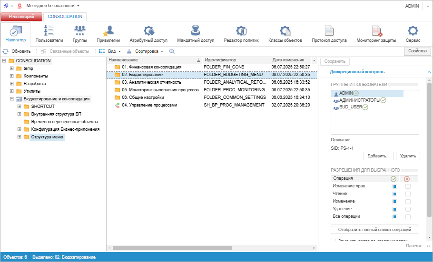
Task: Click the Security Manager red icon
Action: pos(20,6)
